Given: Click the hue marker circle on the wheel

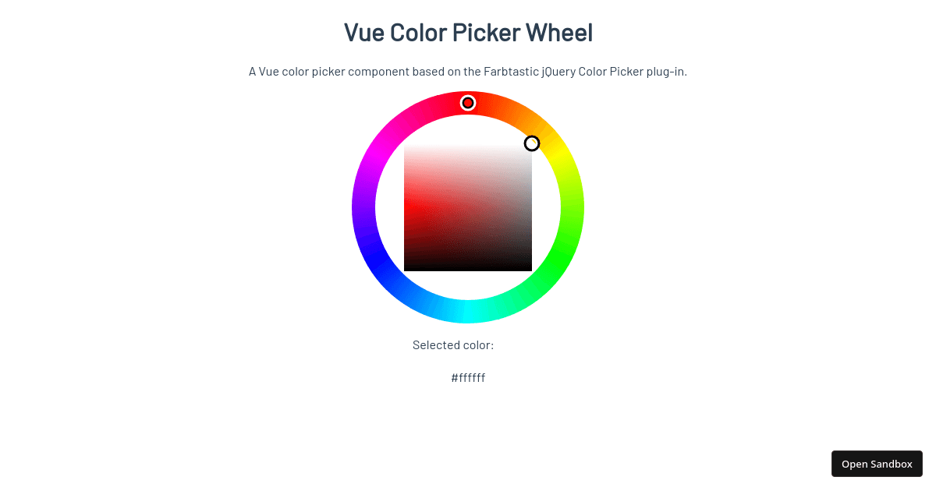Looking at the screenshot, I should point(468,102).
